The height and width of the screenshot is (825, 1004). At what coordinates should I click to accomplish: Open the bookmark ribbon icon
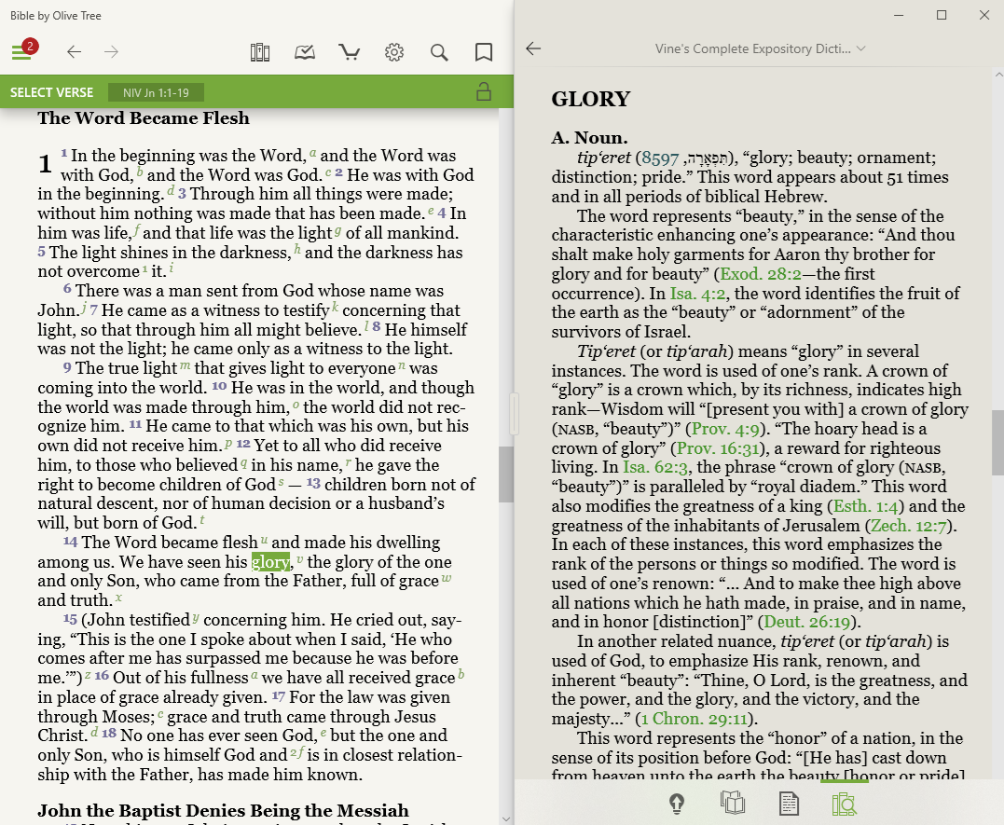coord(484,52)
